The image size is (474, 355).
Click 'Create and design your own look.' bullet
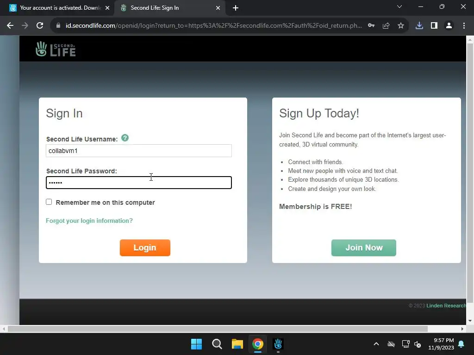click(332, 189)
